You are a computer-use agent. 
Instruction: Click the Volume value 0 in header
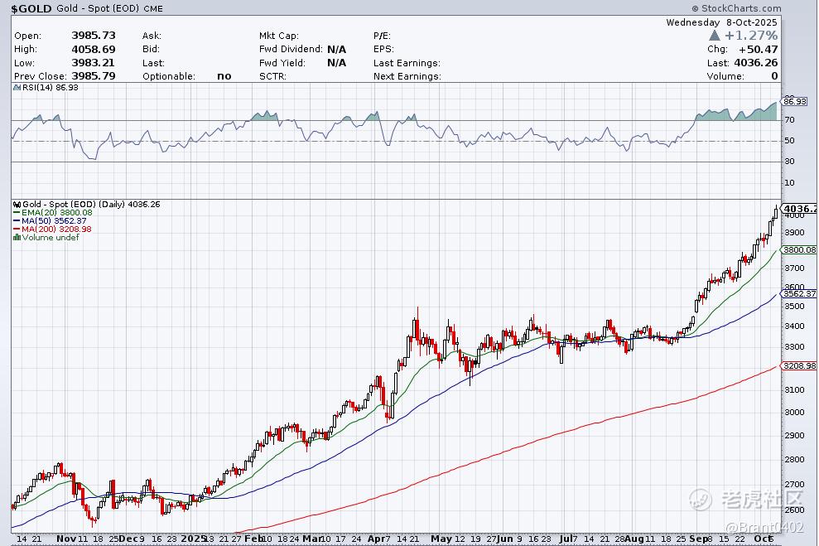tap(774, 76)
